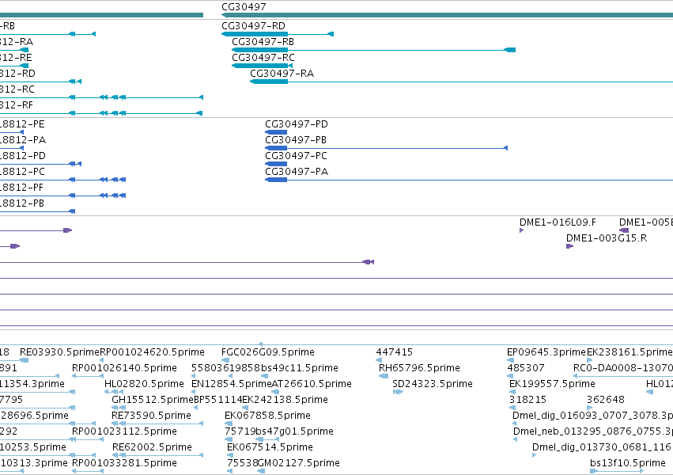Click the SD24323.5prime EST arrow glyph
Viewport: 673px width, 475px height.
pos(398,392)
